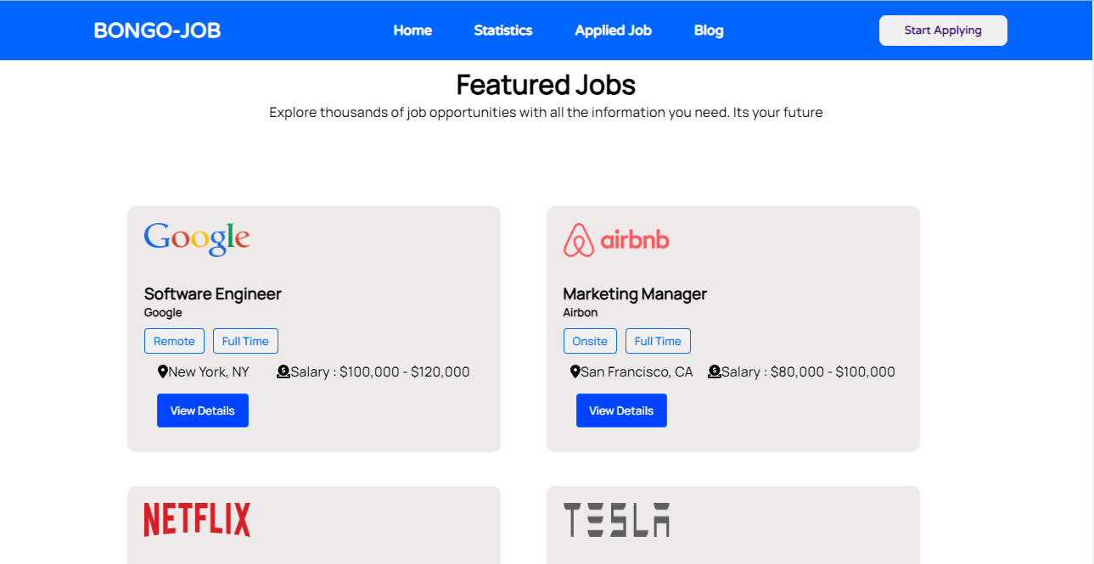The height and width of the screenshot is (564, 1094).
Task: Click Full Time tag under Marketing Manager
Action: pos(658,341)
